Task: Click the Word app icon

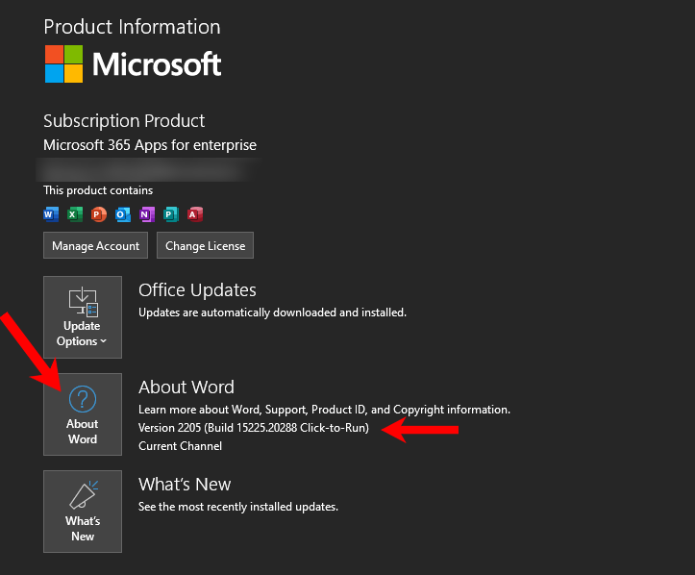Action: [x=51, y=214]
